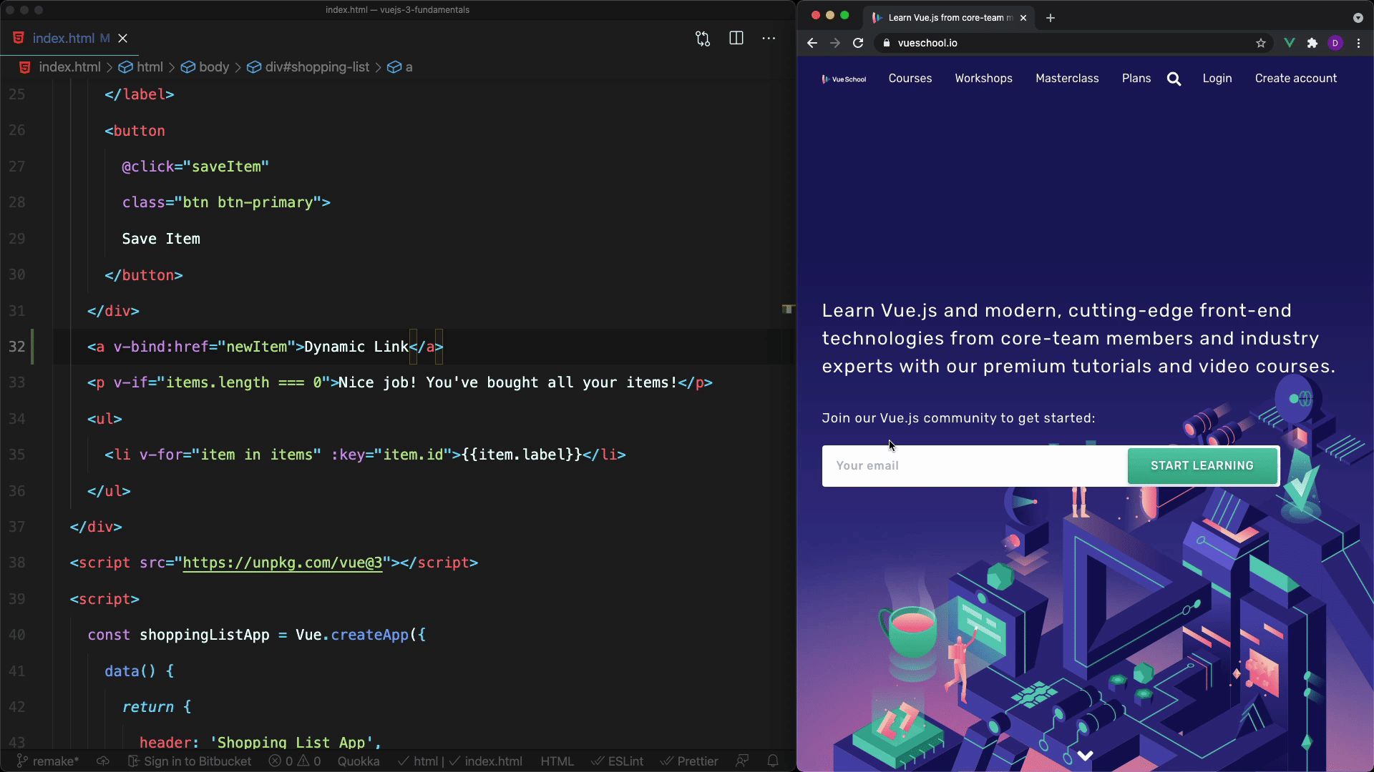
Task: Open site search with magnifier icon
Action: pyautogui.click(x=1174, y=79)
